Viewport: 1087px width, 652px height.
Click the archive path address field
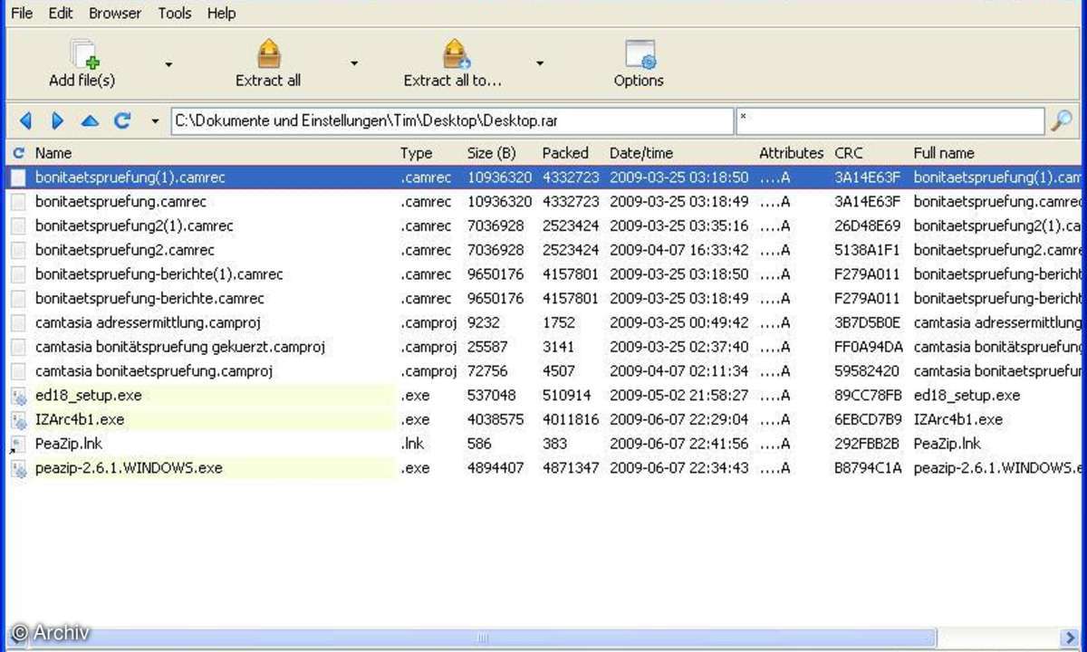[x=452, y=120]
